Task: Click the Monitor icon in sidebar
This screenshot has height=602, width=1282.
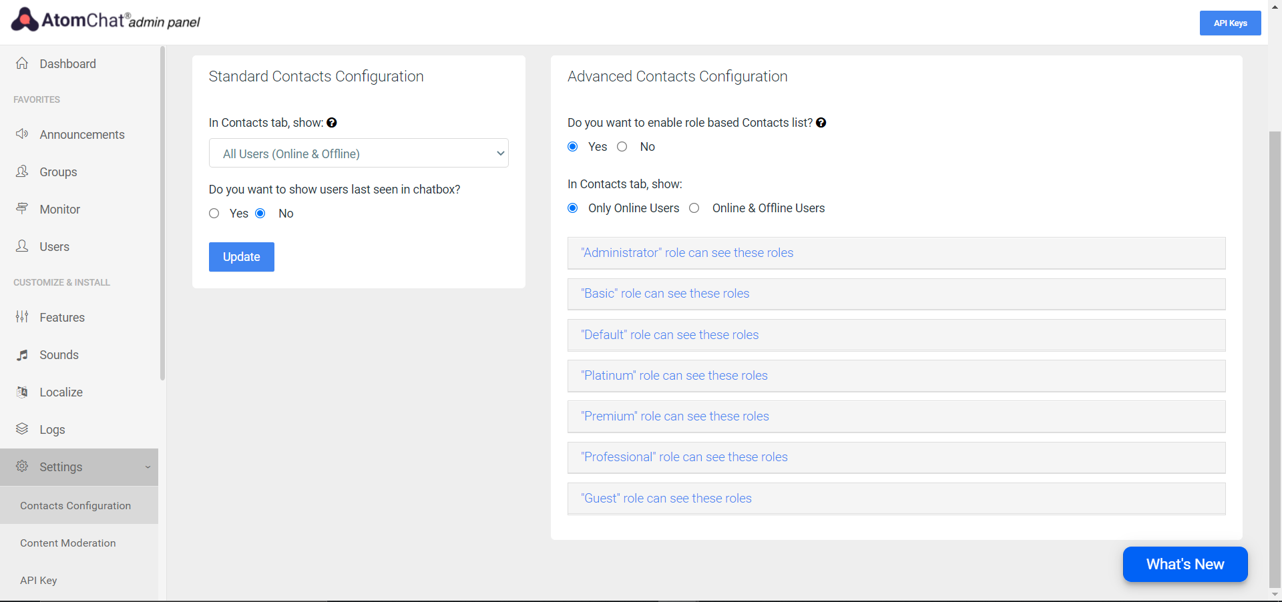Action: click(22, 209)
